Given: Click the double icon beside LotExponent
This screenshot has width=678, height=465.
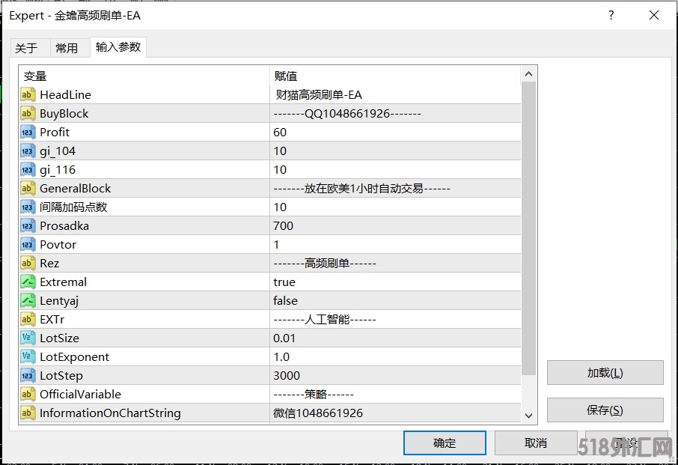Looking at the screenshot, I should 28,357.
